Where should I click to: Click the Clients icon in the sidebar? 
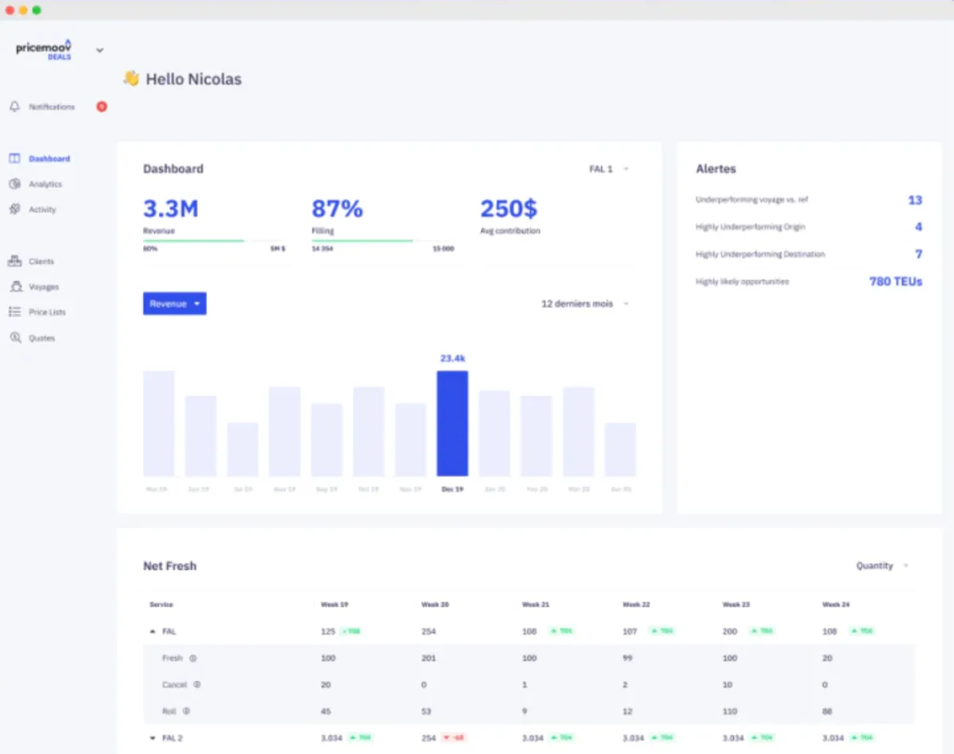coord(14,261)
